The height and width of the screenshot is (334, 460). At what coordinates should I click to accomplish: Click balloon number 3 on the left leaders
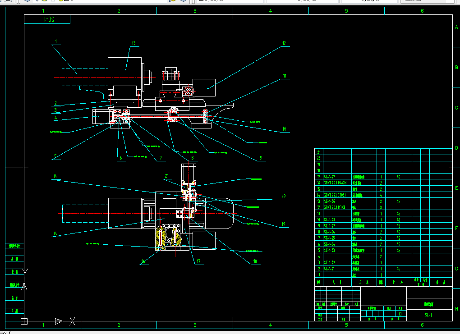(x=55, y=110)
